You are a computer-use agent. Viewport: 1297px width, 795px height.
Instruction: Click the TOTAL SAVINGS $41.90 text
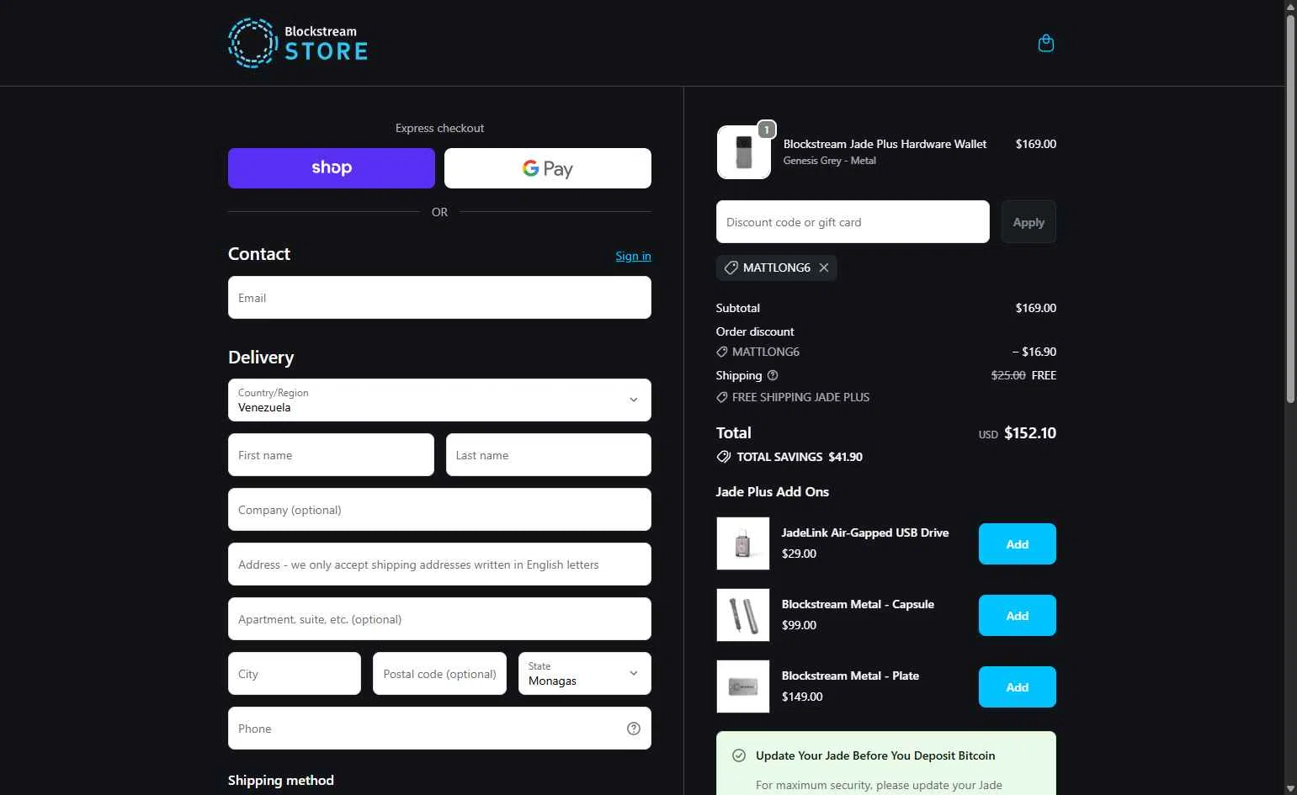point(800,457)
